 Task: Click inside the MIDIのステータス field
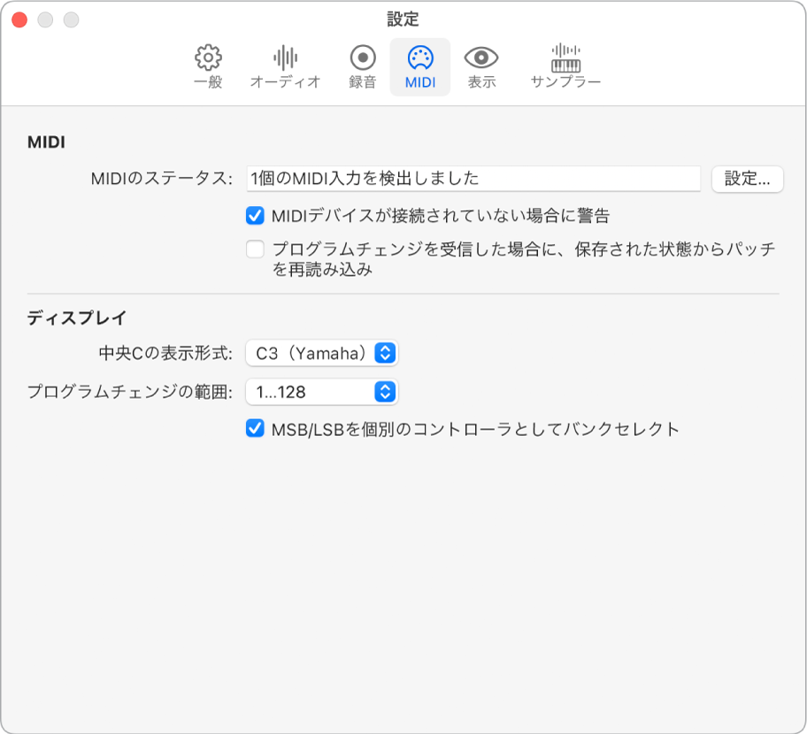(x=469, y=178)
